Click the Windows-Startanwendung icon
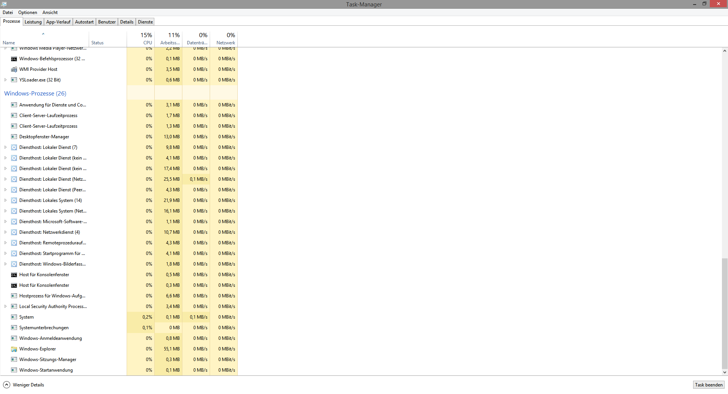 click(14, 370)
